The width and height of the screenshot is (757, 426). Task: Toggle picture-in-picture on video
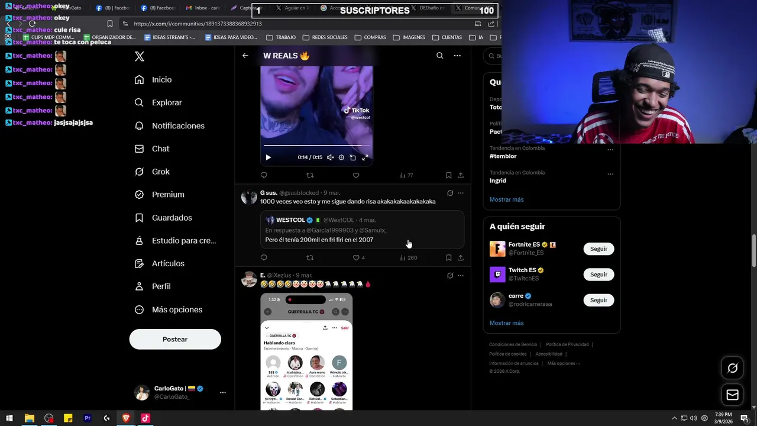point(353,157)
